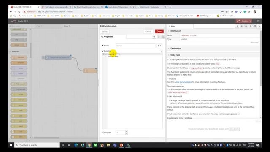This screenshot has height=152, width=270.
Task: Click the info sidebar vertical scrollbar
Action: 261,59
